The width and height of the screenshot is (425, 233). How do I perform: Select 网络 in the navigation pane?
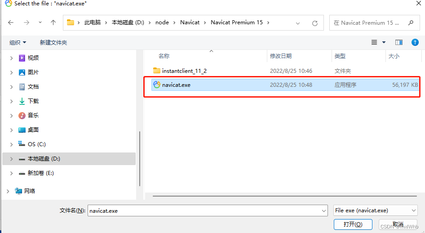(29, 191)
